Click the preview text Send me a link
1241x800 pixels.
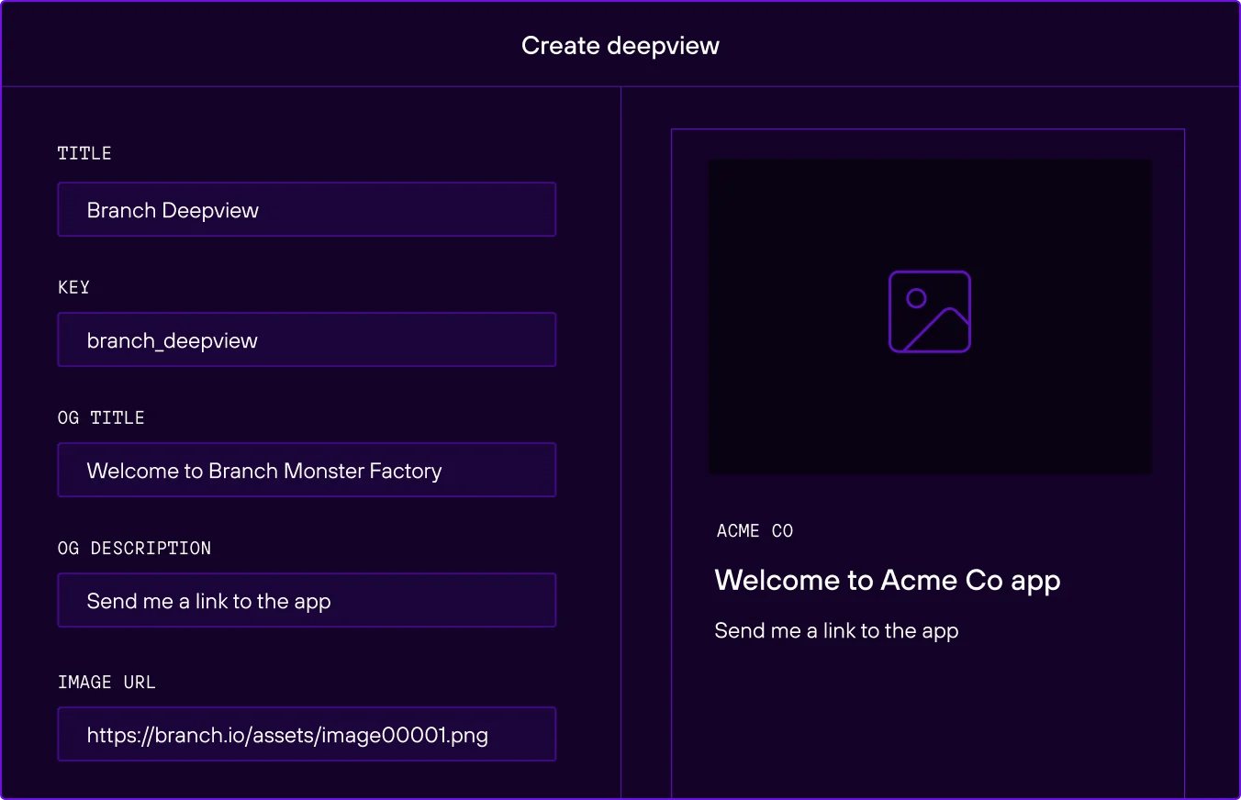tap(836, 630)
